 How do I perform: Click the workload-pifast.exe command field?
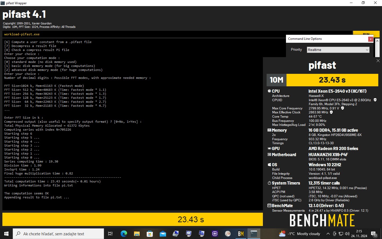177,34
